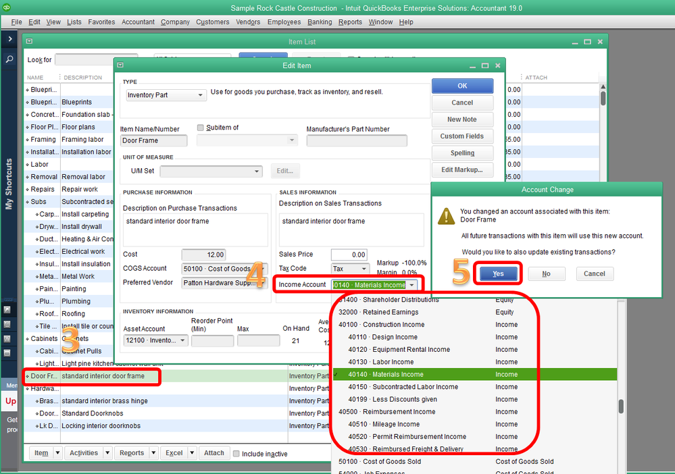Image resolution: width=675 pixels, height=474 pixels.
Task: Click the Item List vertical scrollbar
Action: pos(603,98)
